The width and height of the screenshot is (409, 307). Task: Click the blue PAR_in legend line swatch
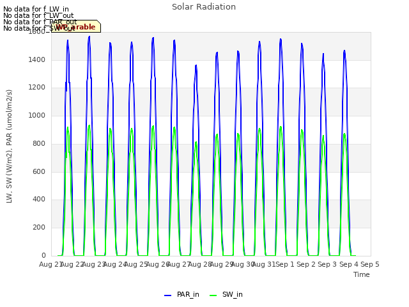click(x=167, y=295)
